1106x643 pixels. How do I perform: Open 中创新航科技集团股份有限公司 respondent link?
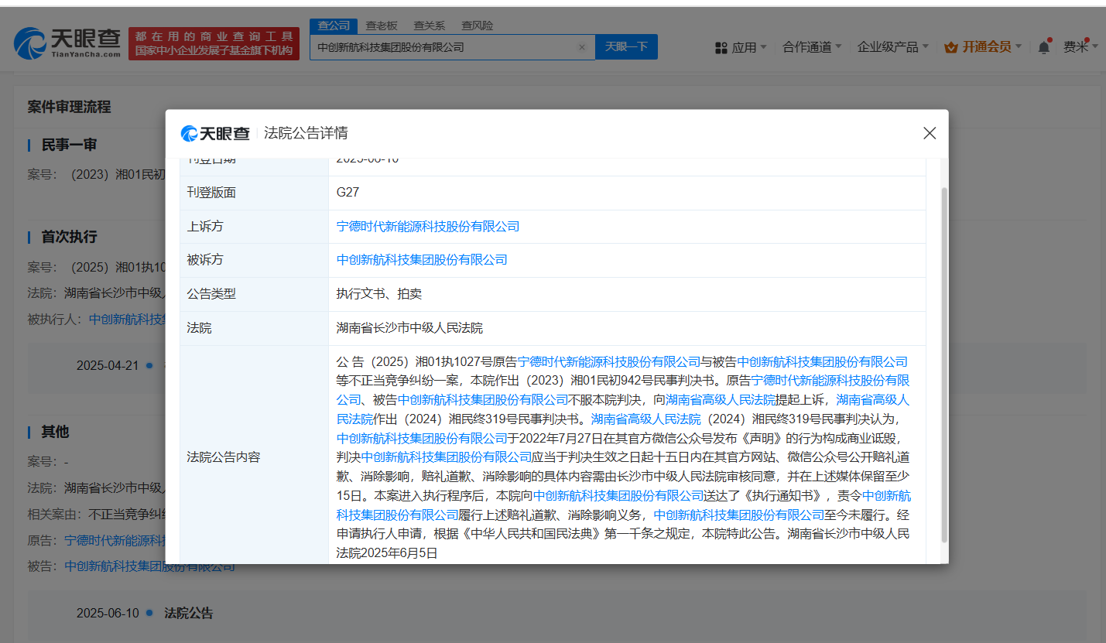[422, 260]
